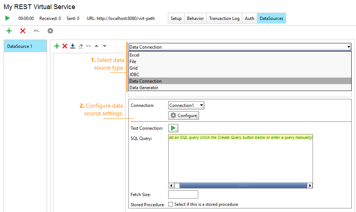
Task: Click the import/download arrow icon
Action: click(72, 46)
